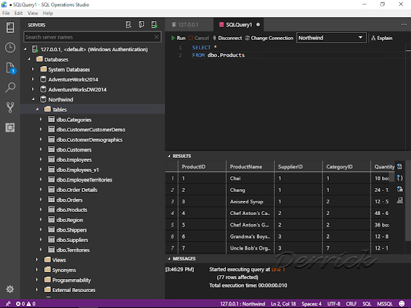This screenshot has width=411, height=308.
Task: Open the Help menu
Action: pyautogui.click(x=48, y=13)
